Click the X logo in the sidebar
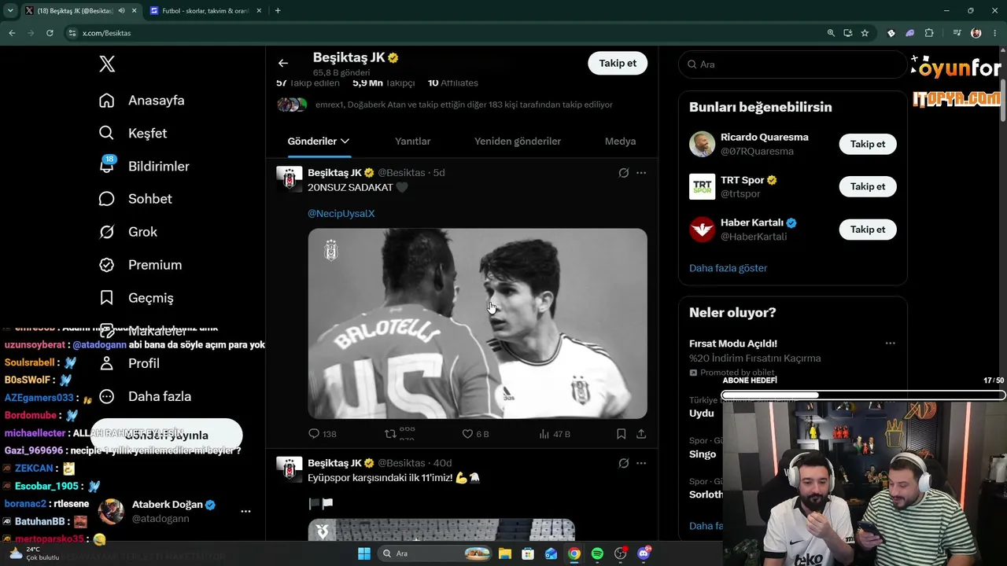This screenshot has width=1007, height=566. point(107,64)
